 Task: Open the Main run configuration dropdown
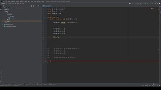coord(138,3)
